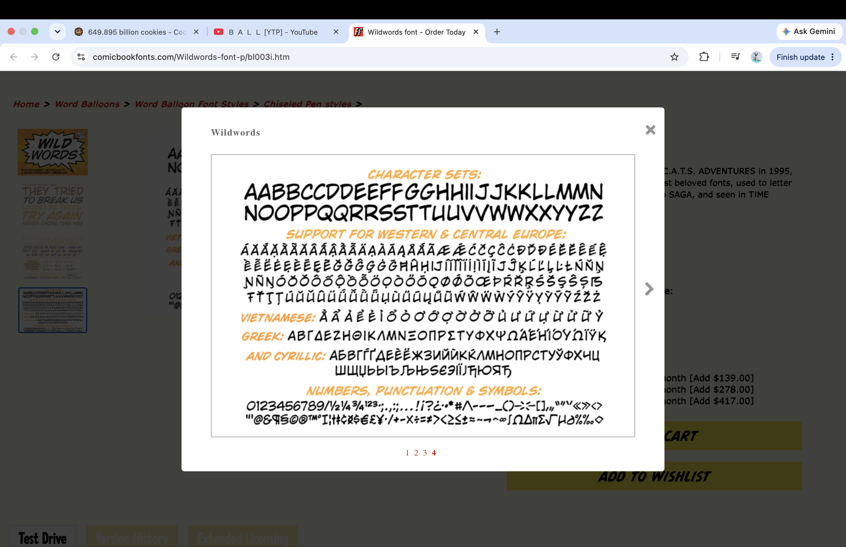Select the Wildwords font browser tab
Viewport: 846px width, 547px height.
417,32
